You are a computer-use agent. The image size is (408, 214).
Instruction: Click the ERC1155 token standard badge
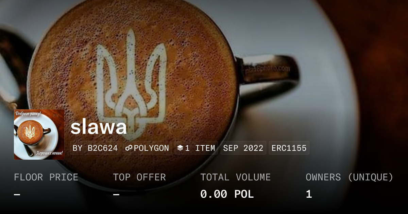(289, 148)
